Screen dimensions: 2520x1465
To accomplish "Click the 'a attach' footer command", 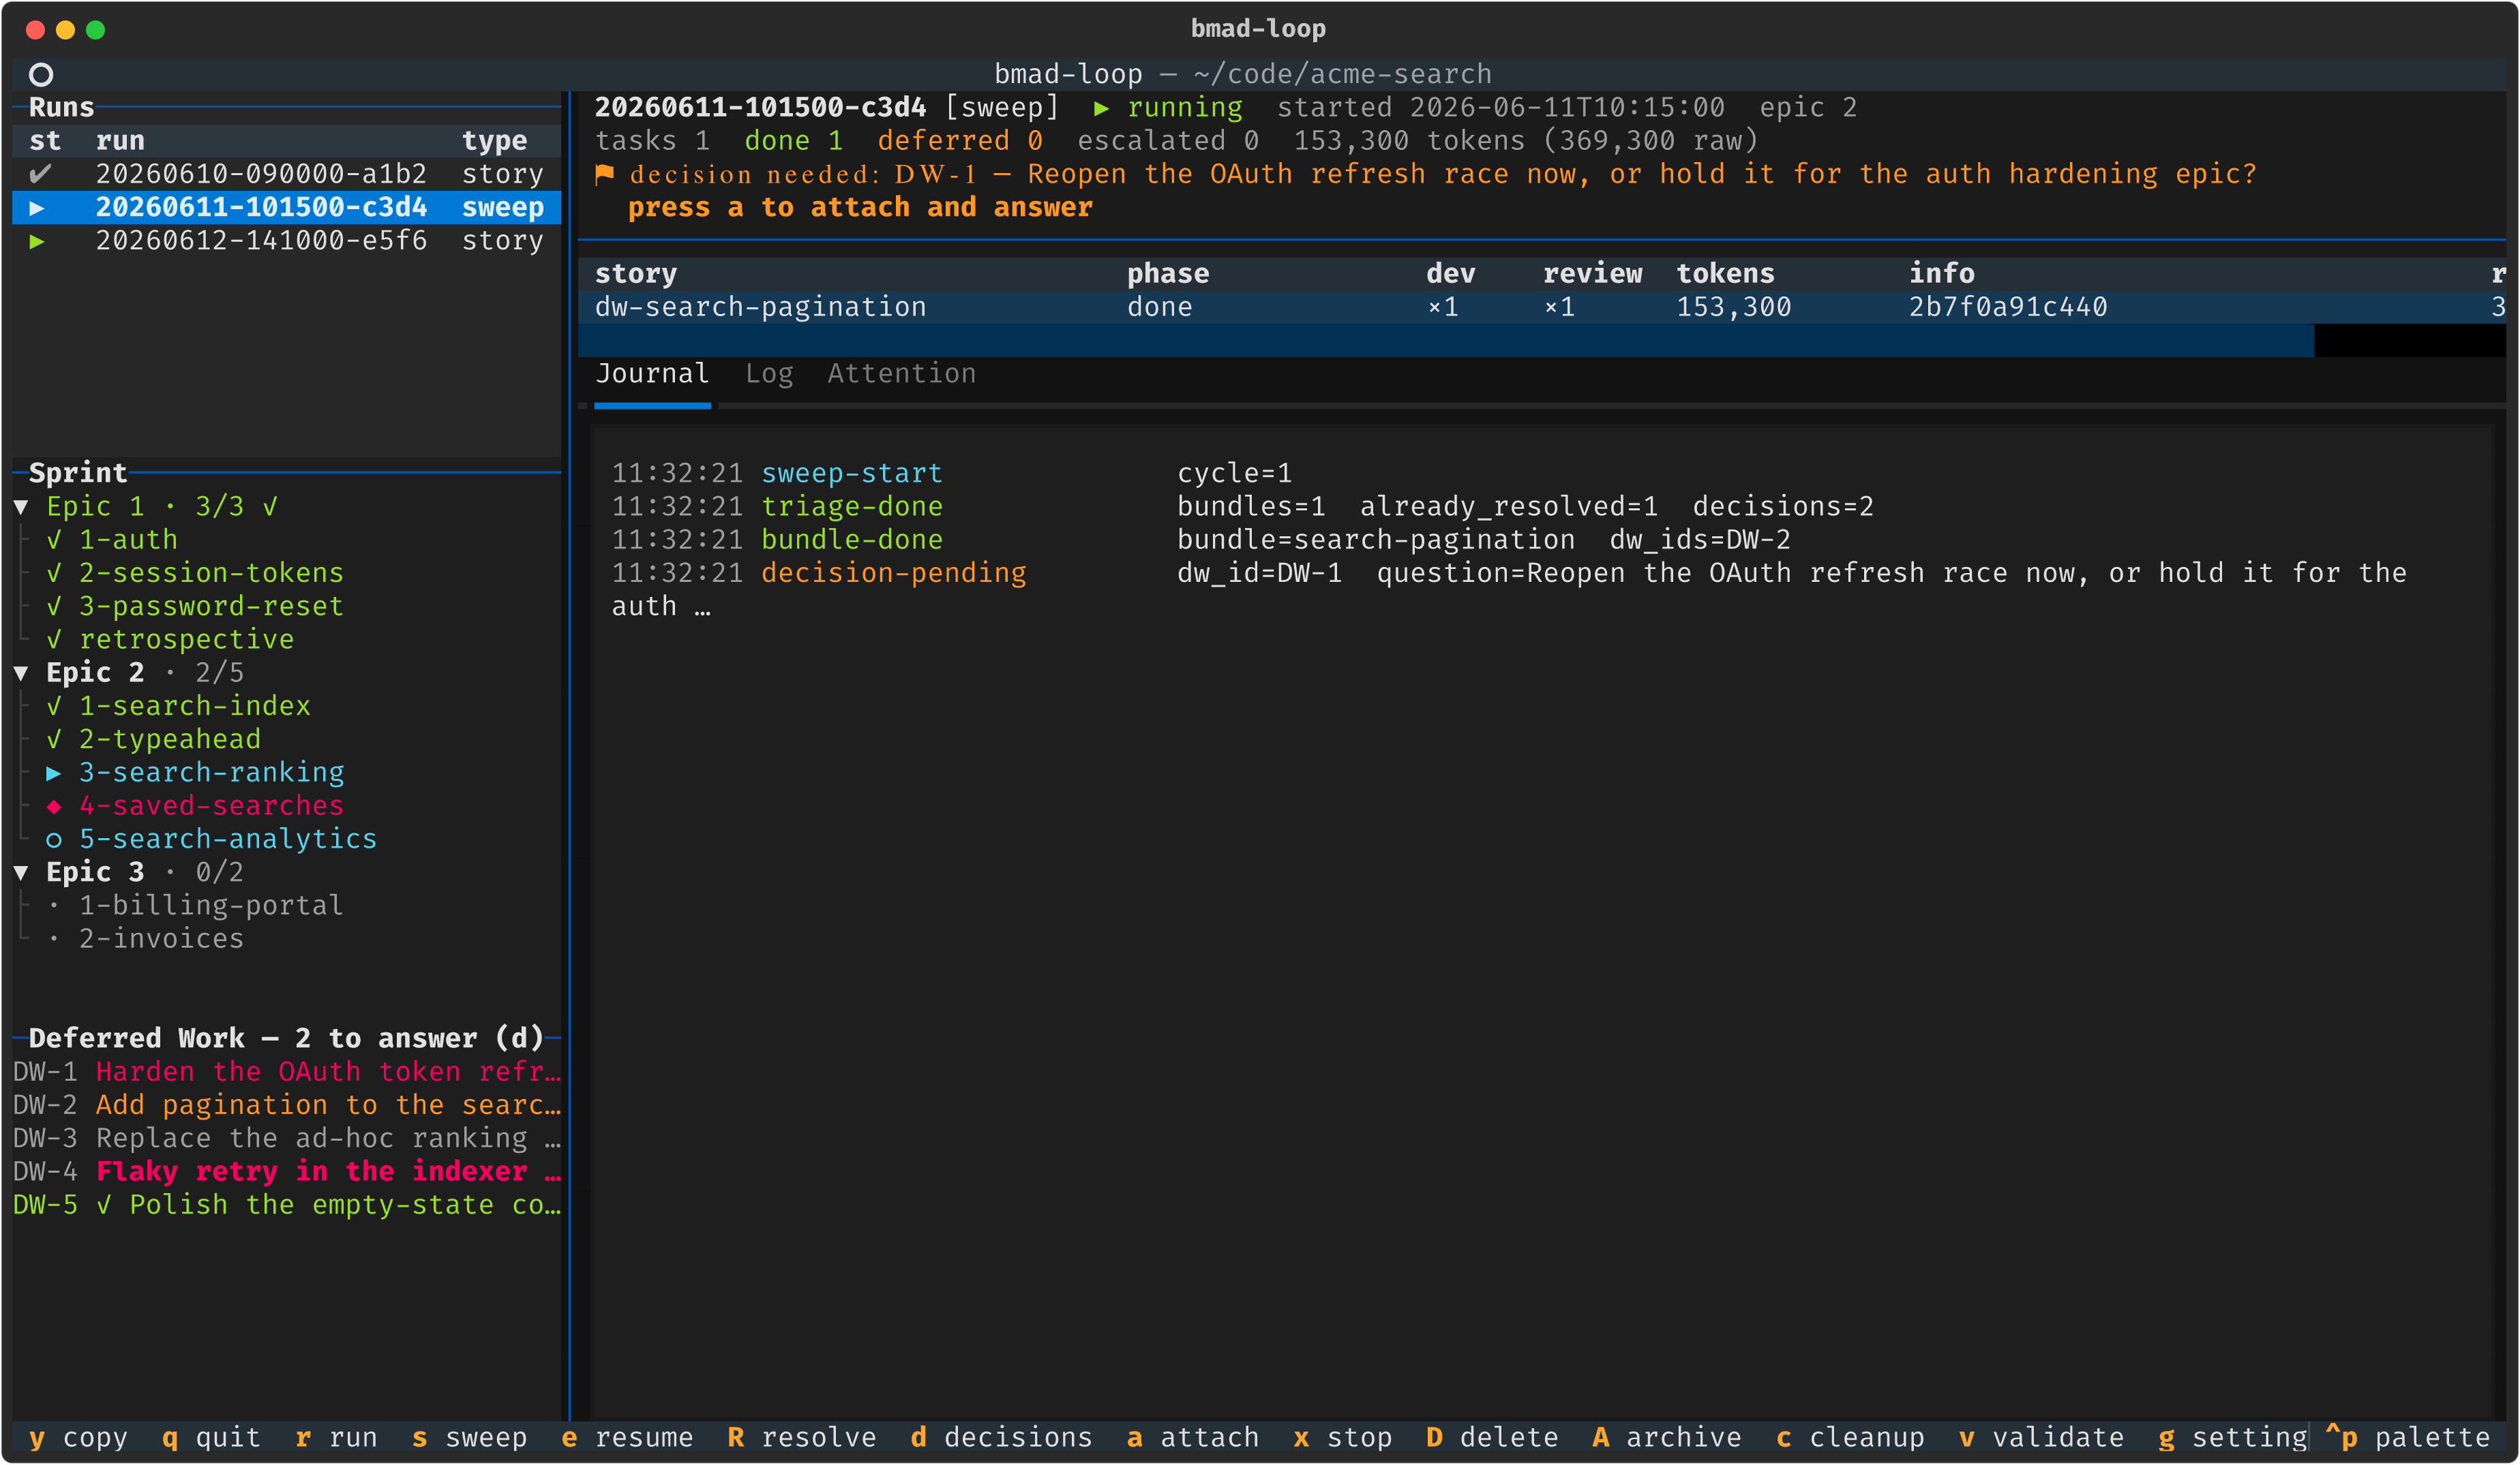I will (x=1193, y=1438).
